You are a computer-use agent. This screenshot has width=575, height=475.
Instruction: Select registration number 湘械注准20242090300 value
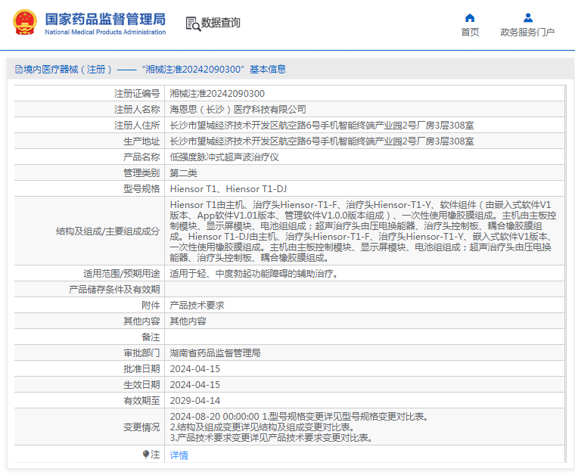[217, 94]
